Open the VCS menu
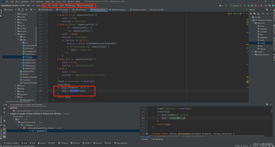This screenshot has height=147, width=275. [64, 1]
